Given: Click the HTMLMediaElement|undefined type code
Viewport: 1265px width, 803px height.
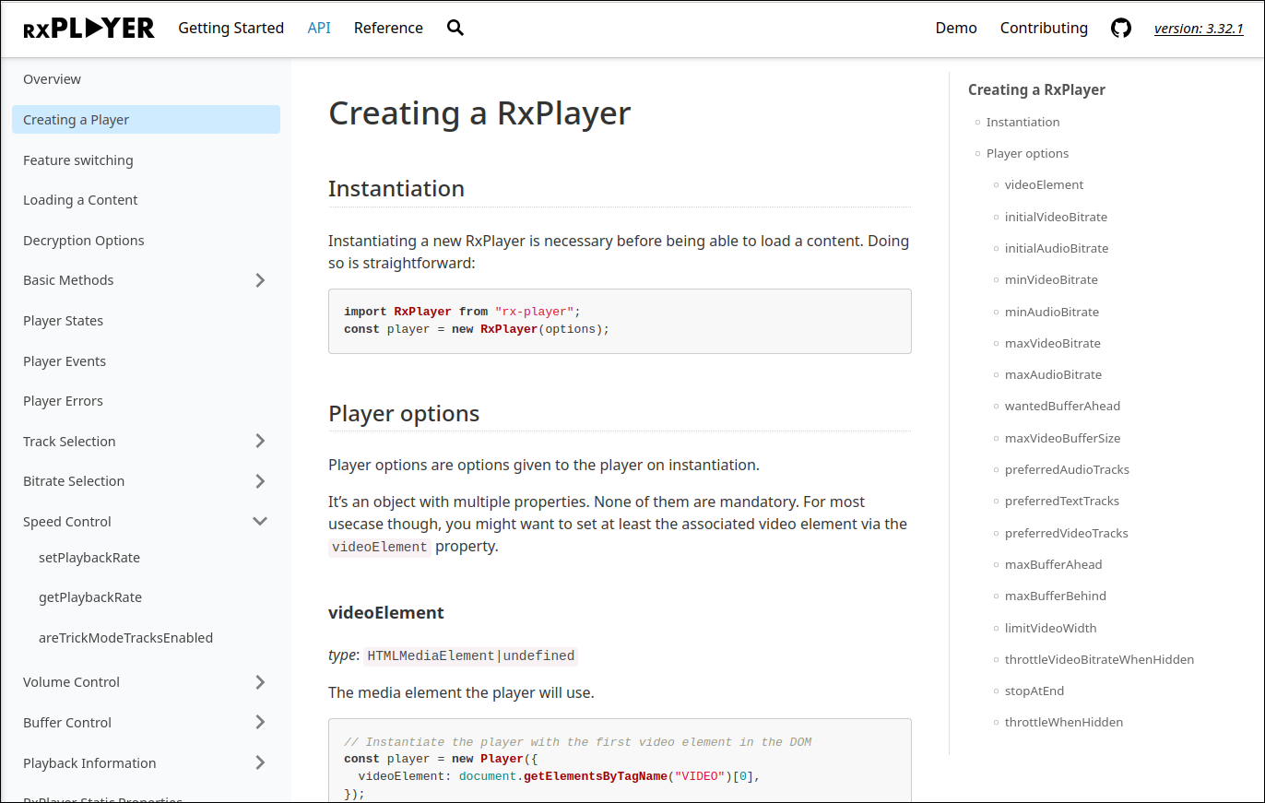Looking at the screenshot, I should pyautogui.click(x=471, y=656).
